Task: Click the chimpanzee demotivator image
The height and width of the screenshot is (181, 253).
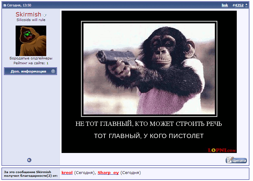Action: pyautogui.click(x=149, y=81)
